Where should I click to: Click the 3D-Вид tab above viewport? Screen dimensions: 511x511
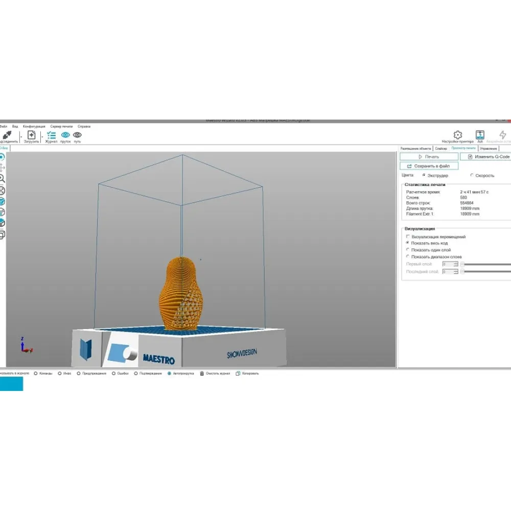pyautogui.click(x=4, y=148)
